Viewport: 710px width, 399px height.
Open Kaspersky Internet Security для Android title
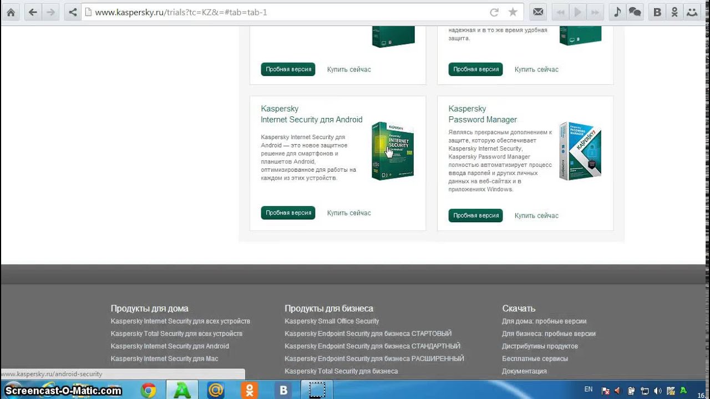(312, 114)
